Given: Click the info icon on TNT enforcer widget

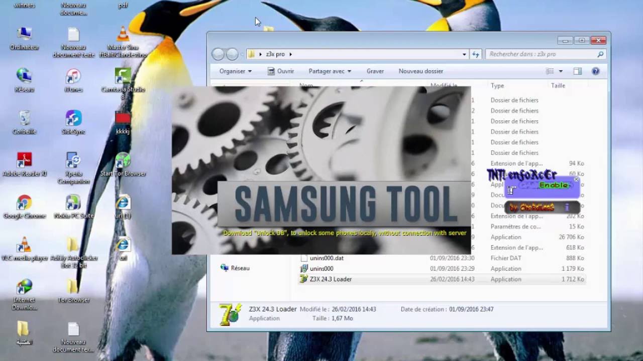Looking at the screenshot, I should pos(567,207).
